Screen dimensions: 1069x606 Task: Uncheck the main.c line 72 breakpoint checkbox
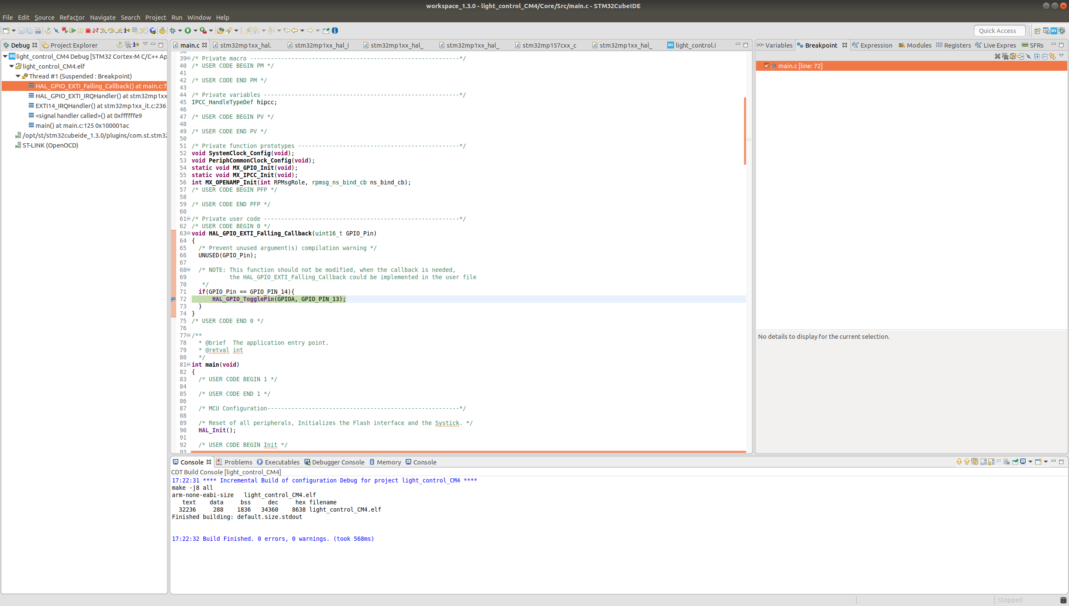pos(767,66)
